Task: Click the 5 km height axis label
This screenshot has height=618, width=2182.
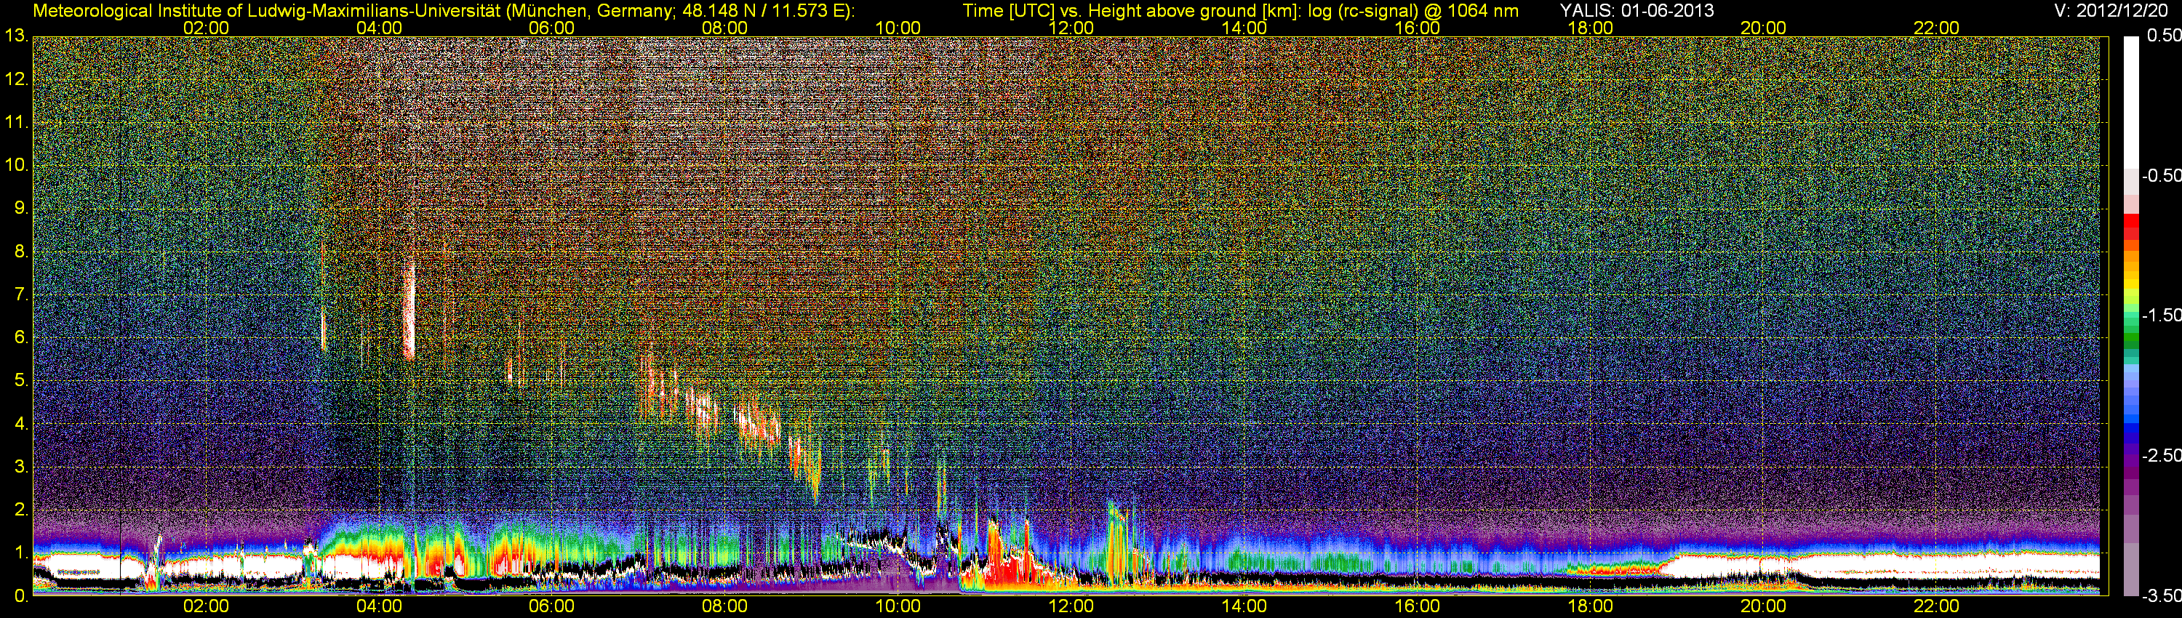Action: [x=20, y=381]
